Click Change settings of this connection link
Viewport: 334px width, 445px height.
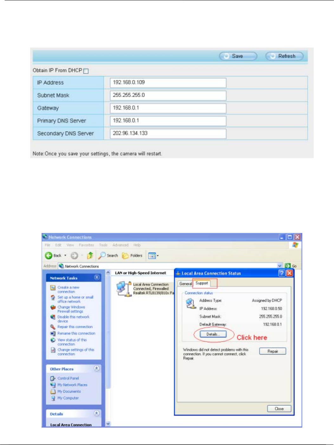(x=76, y=352)
